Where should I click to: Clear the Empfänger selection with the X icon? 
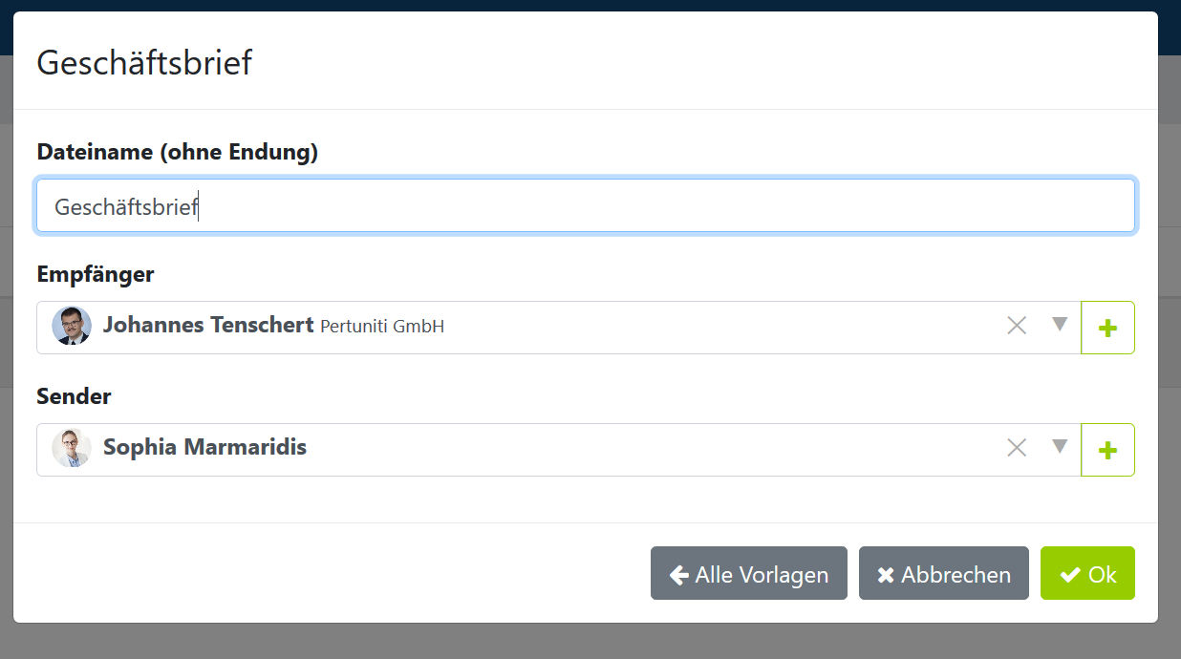coord(1017,326)
